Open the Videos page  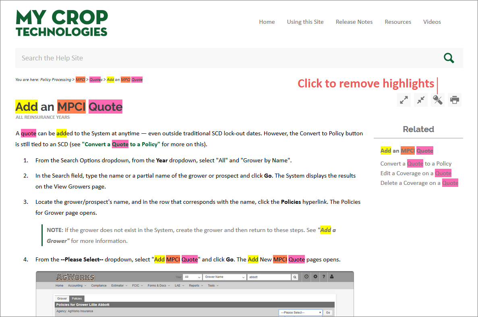[x=432, y=22]
